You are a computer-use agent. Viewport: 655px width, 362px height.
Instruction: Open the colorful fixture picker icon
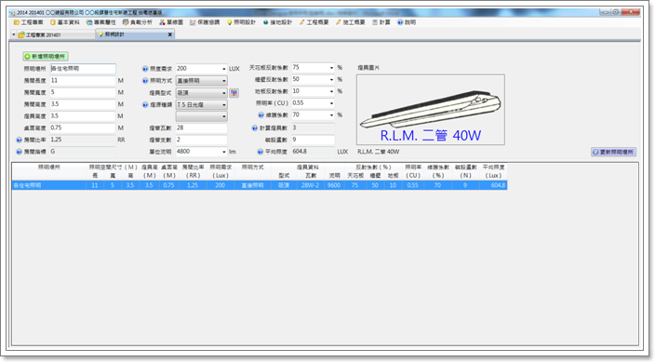[x=234, y=93]
